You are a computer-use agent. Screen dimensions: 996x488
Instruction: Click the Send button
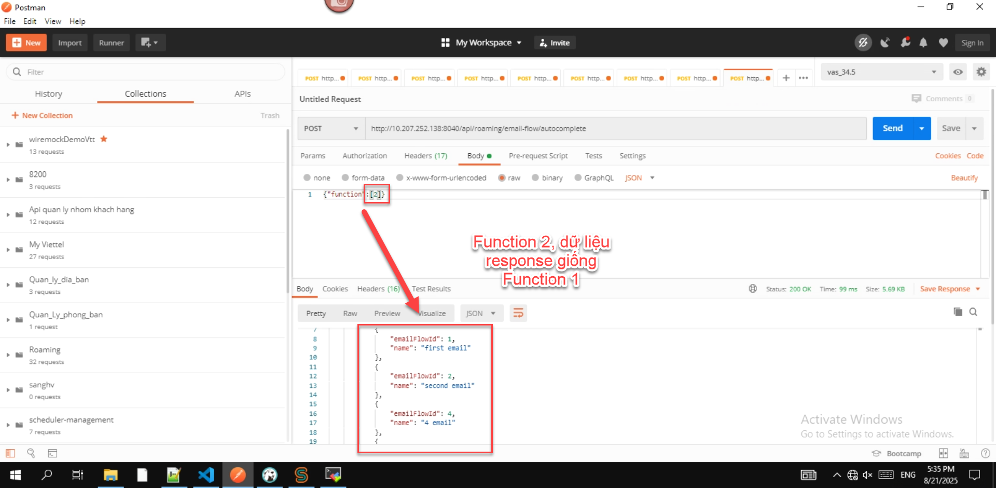(892, 128)
